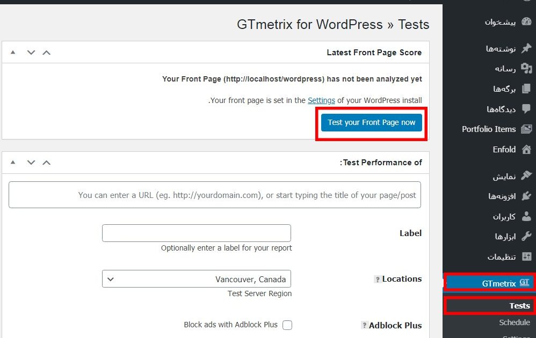536x338 pixels.
Task: Open the Portfolio Items menu
Action: tap(489, 129)
